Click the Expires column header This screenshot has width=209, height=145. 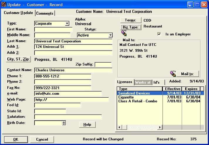191,89
